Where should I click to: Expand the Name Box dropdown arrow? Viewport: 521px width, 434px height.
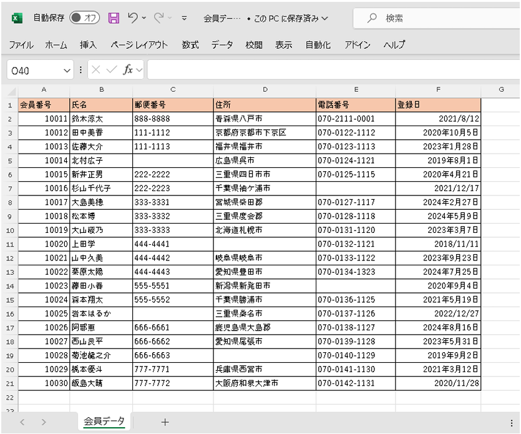click(x=67, y=71)
